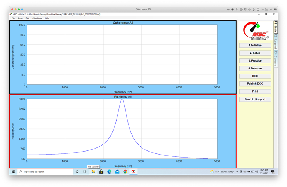This screenshot has width=287, height=187.
Task: Open the battery status tray icon
Action: tap(249, 172)
